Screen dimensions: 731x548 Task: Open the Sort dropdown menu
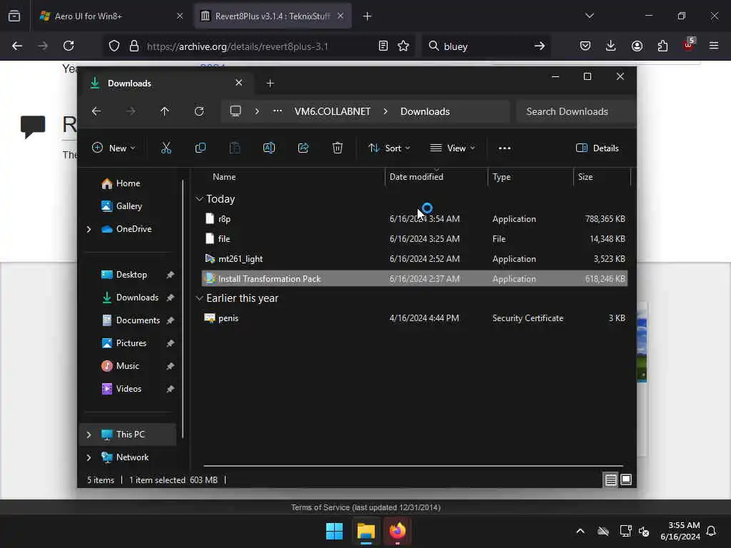coord(389,148)
